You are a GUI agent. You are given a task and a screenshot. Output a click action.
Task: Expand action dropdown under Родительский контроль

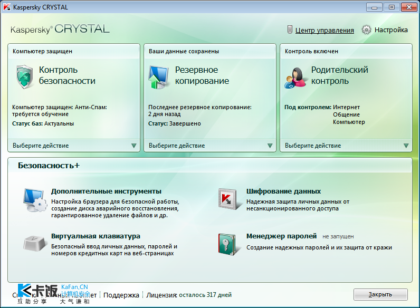coord(346,146)
